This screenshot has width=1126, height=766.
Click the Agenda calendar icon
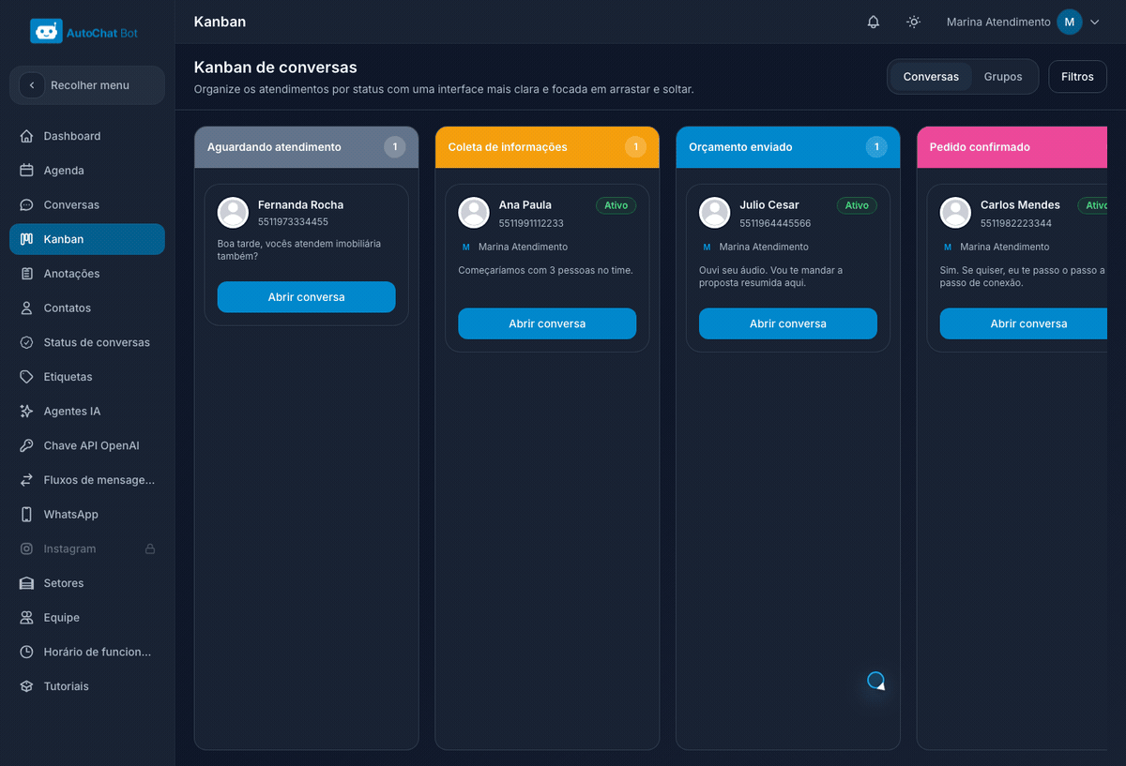click(x=26, y=171)
